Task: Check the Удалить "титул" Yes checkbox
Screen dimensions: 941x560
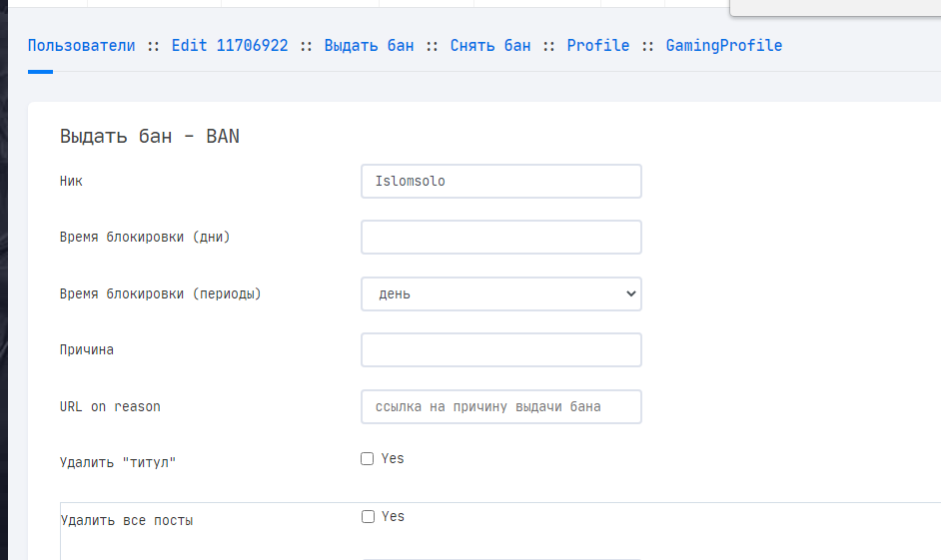Action: coord(367,458)
